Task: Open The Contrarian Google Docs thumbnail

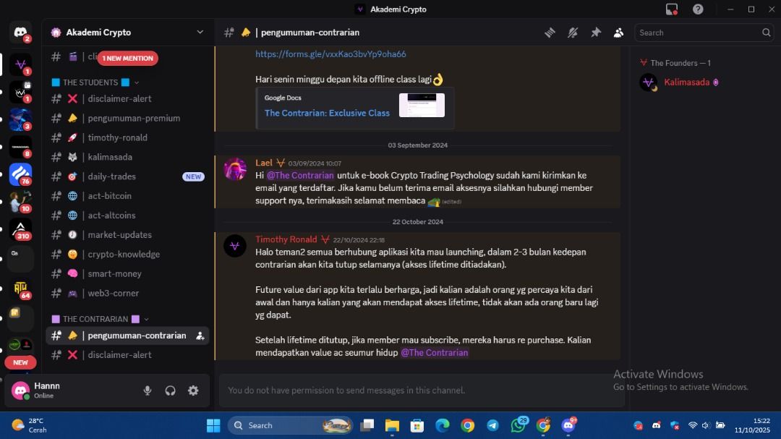Action: (x=422, y=106)
